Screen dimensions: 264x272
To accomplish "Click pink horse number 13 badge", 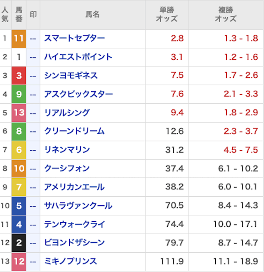I will point(19,113).
